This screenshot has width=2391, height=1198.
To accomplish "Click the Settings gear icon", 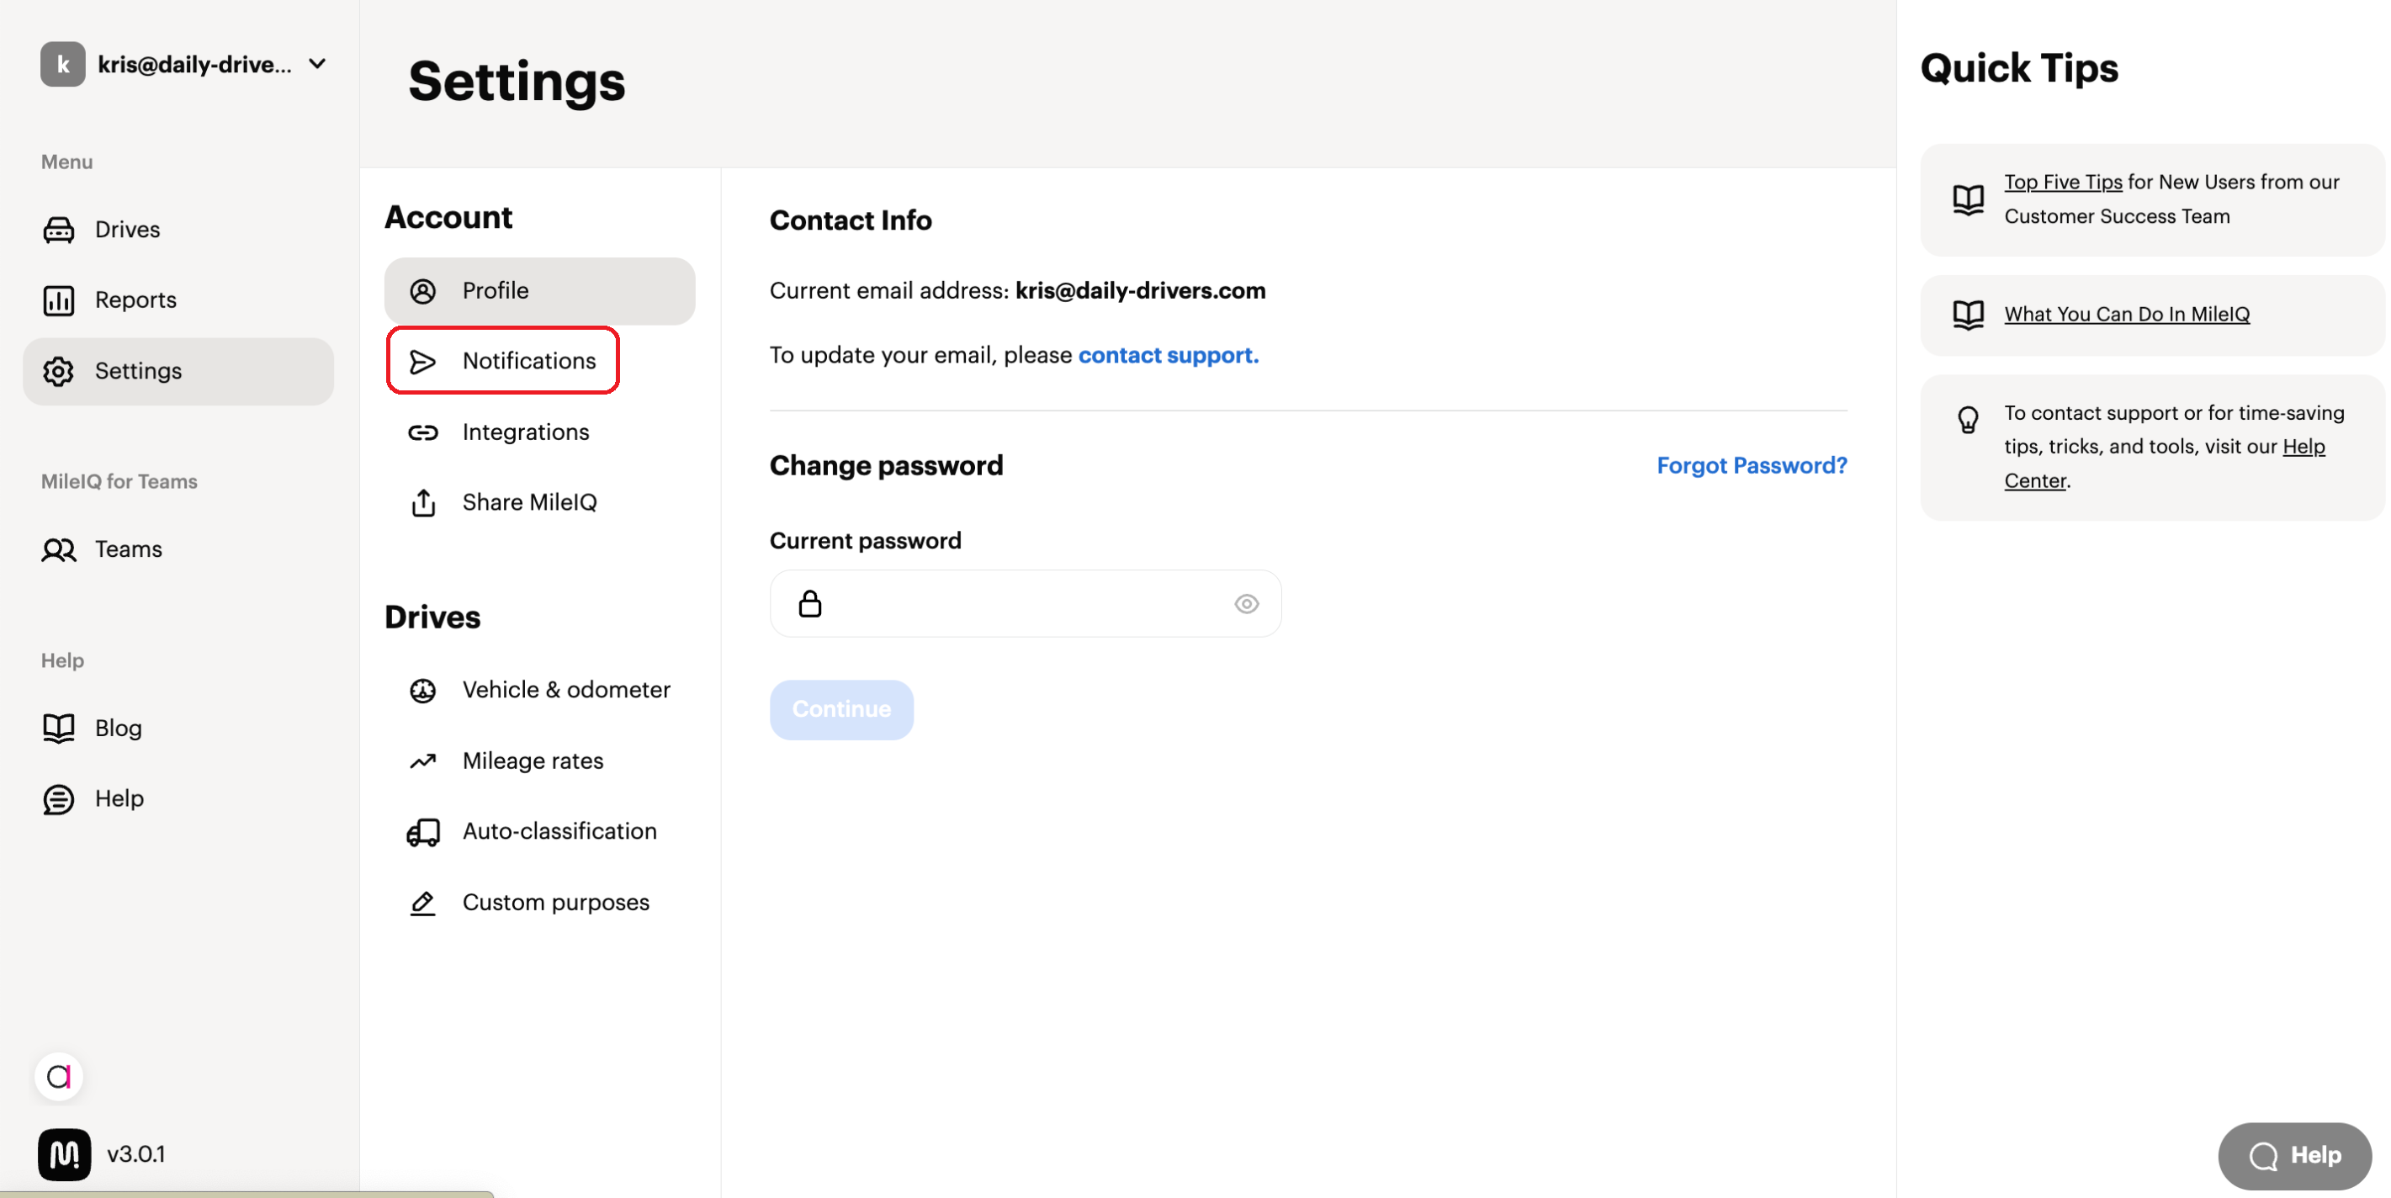I will tap(59, 371).
